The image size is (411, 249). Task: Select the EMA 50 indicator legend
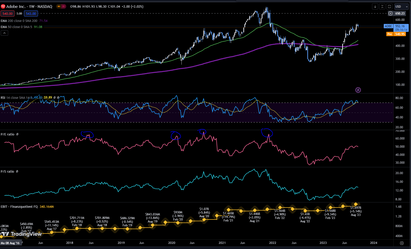pos(16,27)
